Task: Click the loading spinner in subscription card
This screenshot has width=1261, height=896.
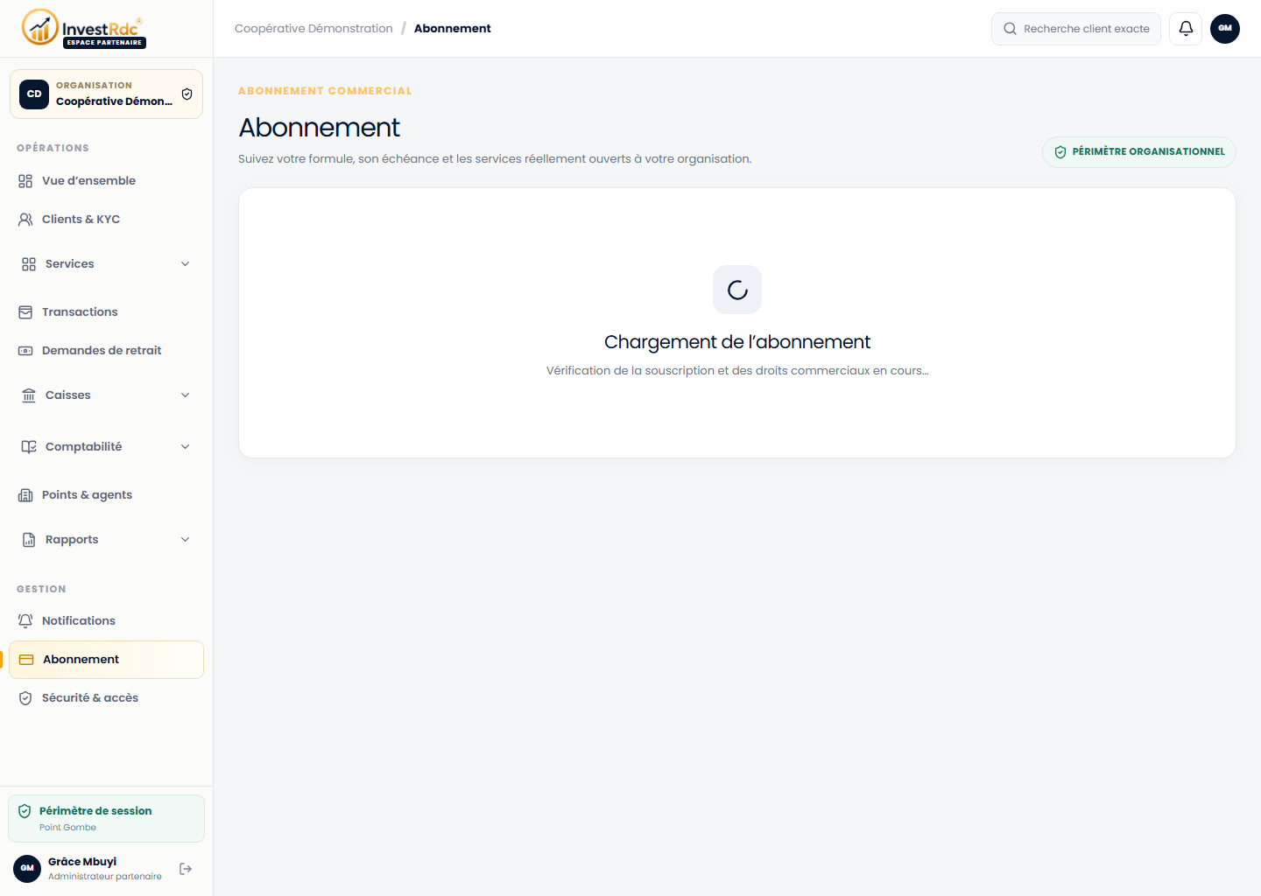Action: (x=737, y=290)
